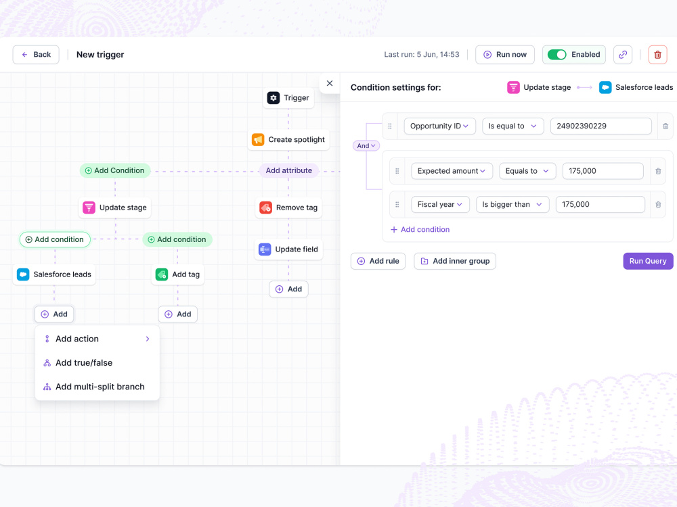The image size is (677, 507).
Task: Delete the Fiscal year condition trash icon
Action: tap(658, 205)
